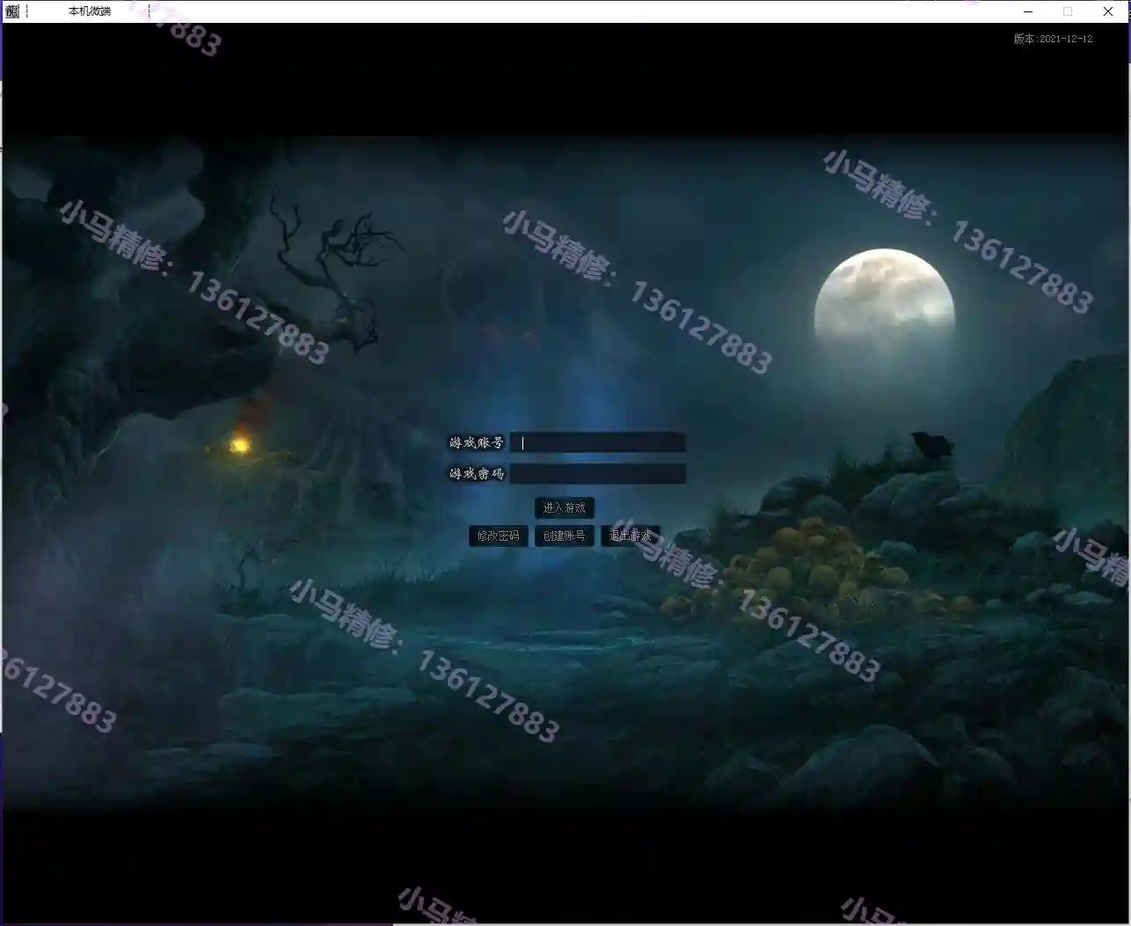Select 创建账号 to create account

pyautogui.click(x=564, y=536)
